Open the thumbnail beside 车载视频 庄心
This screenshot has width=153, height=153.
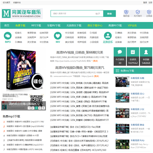122,97
